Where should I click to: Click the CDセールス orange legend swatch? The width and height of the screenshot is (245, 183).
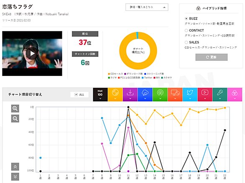point(109,74)
